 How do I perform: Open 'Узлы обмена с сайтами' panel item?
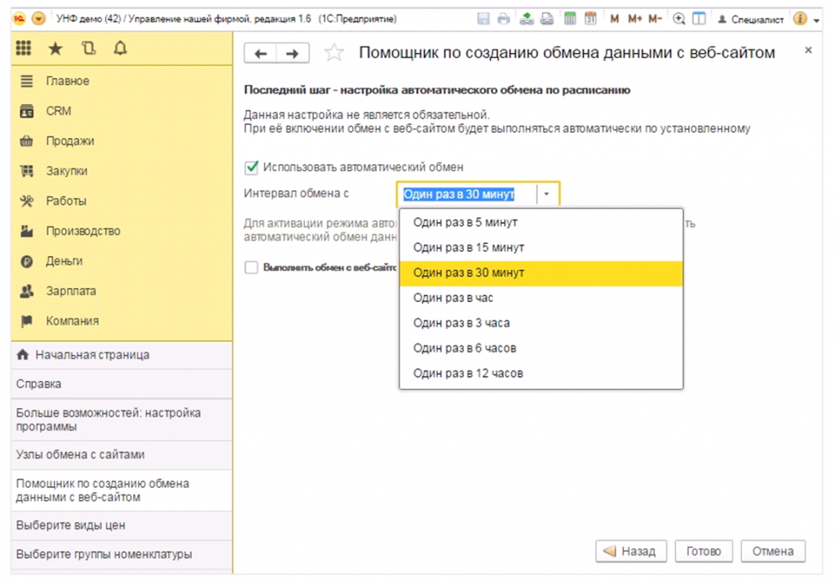pos(80,454)
